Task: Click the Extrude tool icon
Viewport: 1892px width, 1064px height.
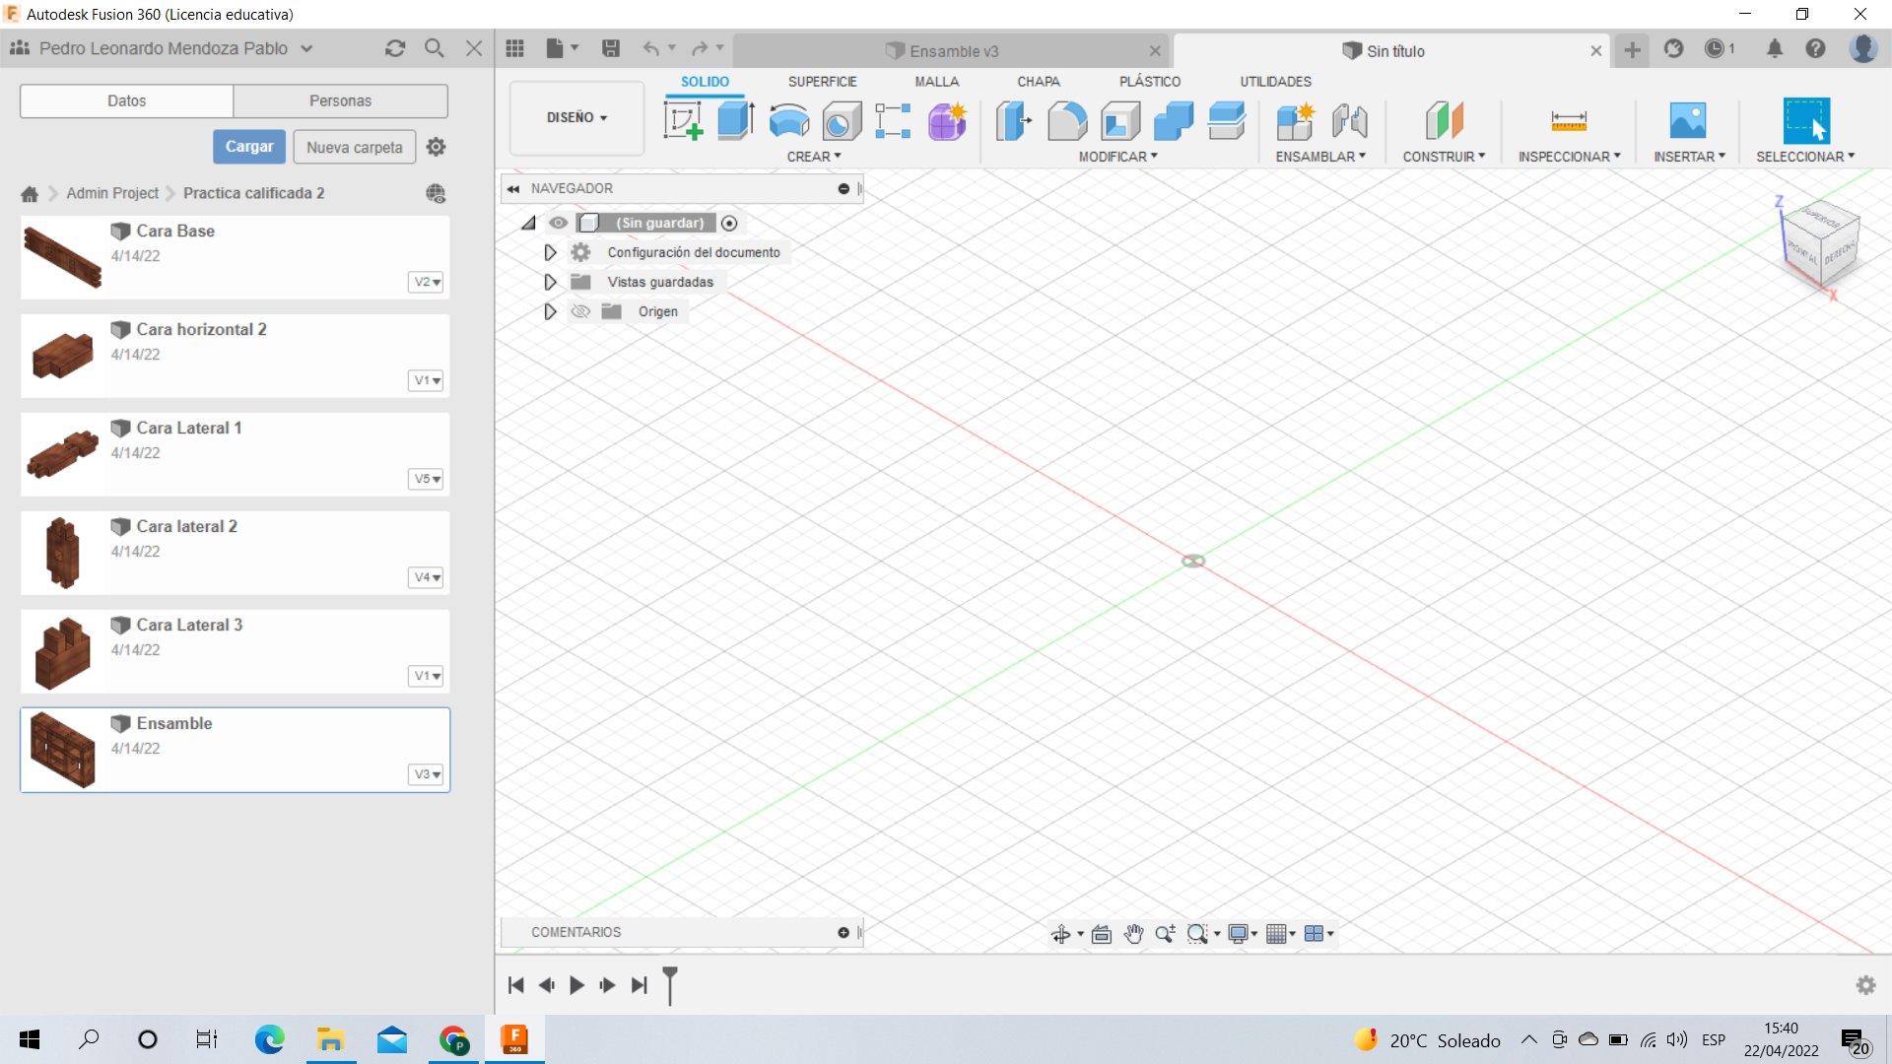Action: click(x=735, y=121)
